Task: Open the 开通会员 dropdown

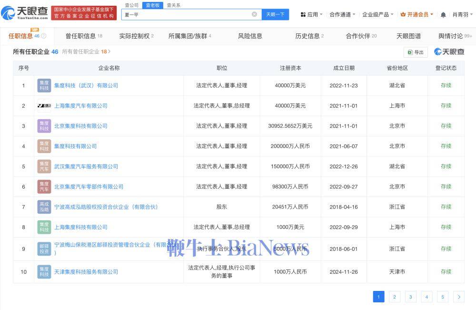Action: 417,14
